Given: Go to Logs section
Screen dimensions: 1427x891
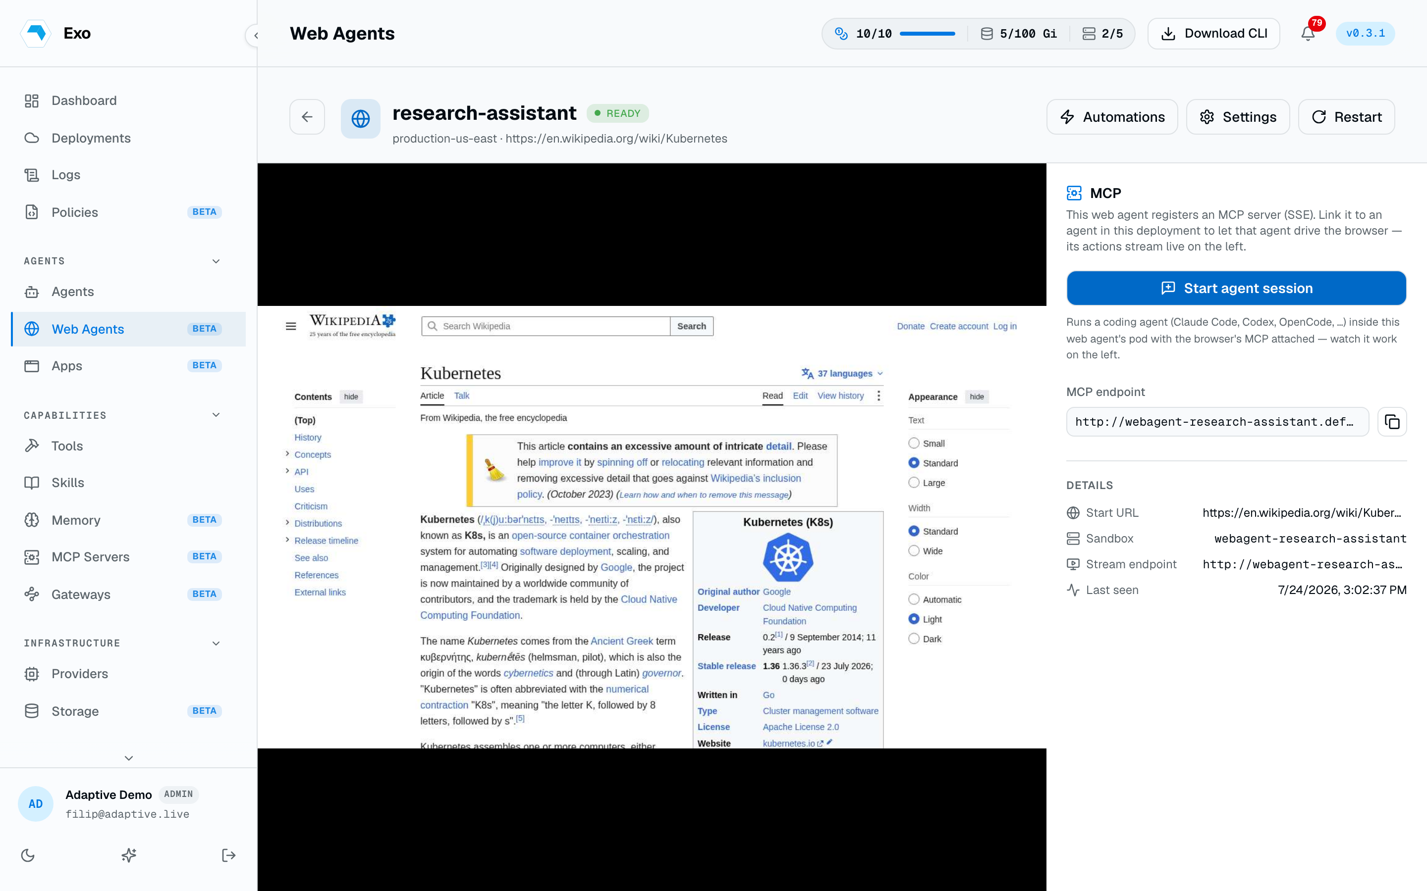Looking at the screenshot, I should 128,175.
